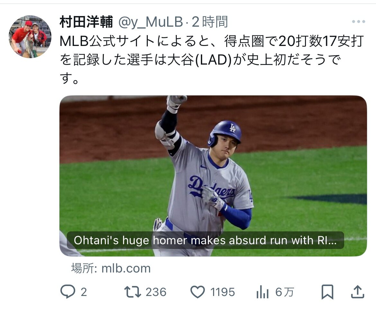Screen dimensions: 376x313
Task: Click the 2時間 timestamp
Action: [x=210, y=22]
